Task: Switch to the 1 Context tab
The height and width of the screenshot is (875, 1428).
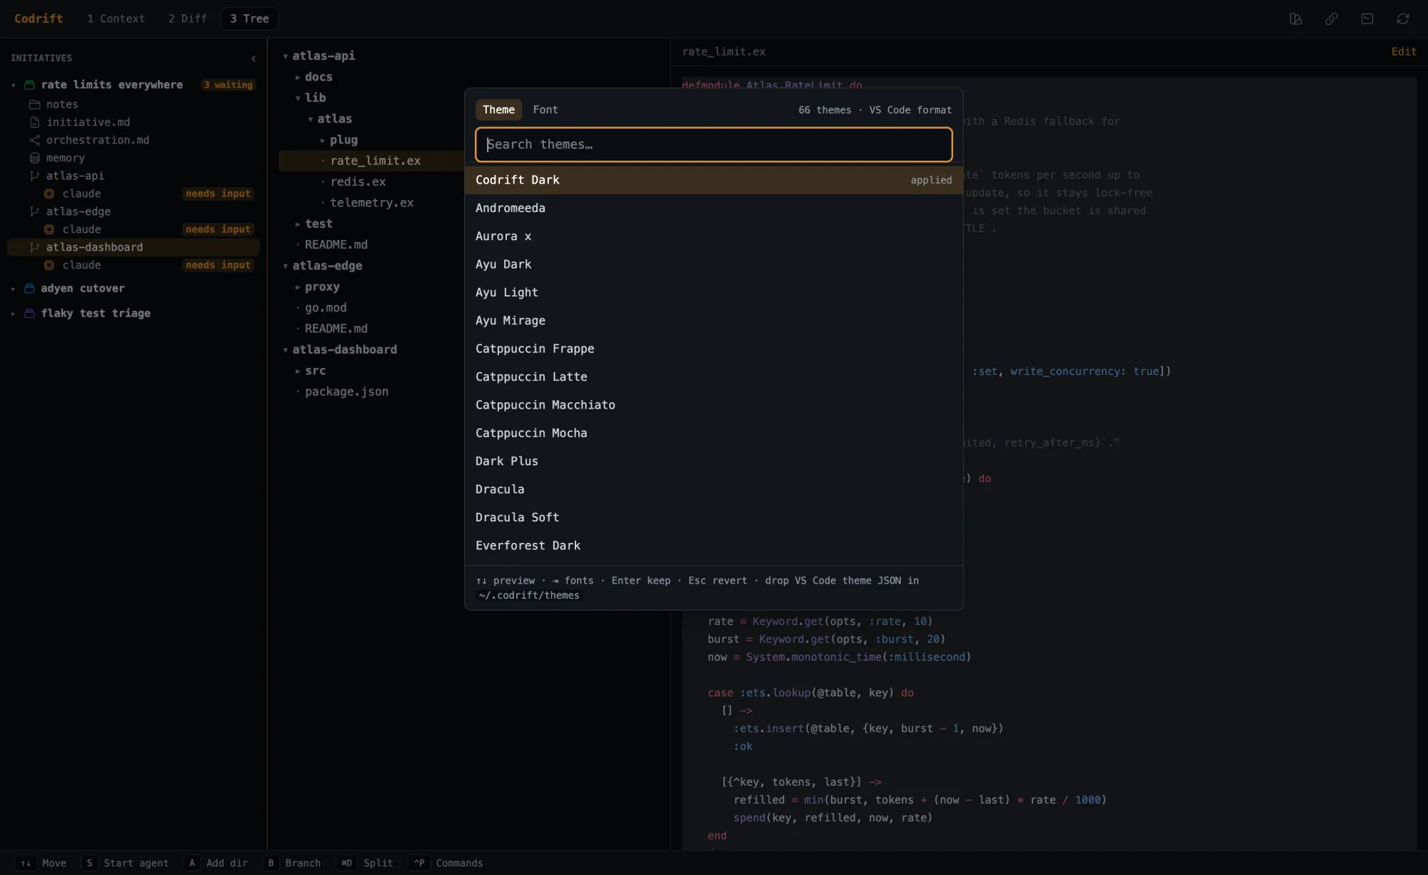Action: 116,19
